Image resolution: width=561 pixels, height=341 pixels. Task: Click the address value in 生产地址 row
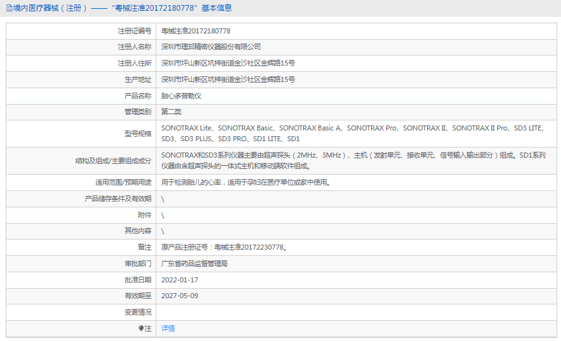click(x=228, y=79)
